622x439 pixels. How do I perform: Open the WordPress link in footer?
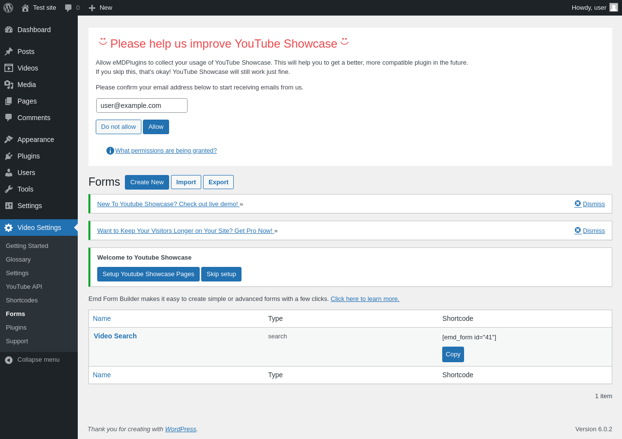[x=181, y=429]
